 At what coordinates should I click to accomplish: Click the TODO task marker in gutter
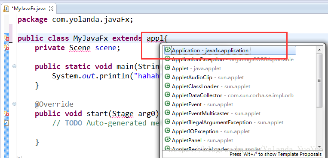pyautogui.click(x=6, y=123)
